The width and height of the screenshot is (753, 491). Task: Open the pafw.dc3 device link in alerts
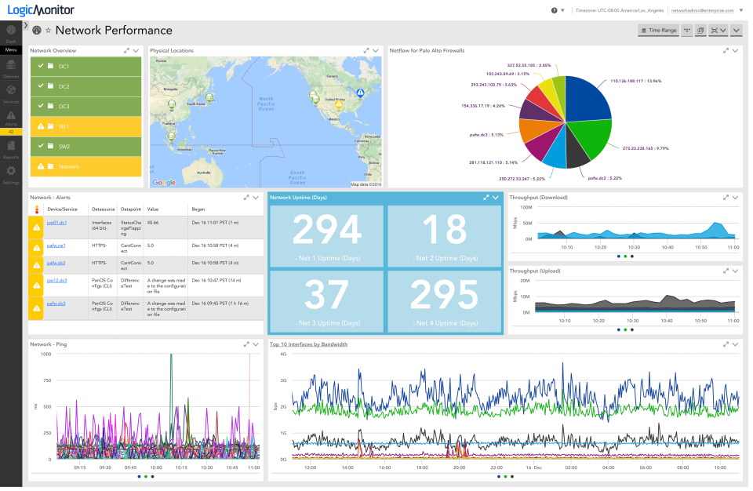coord(54,302)
